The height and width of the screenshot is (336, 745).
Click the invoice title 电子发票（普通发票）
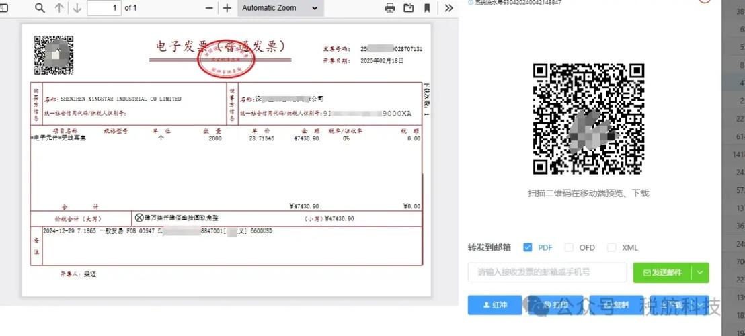click(221, 46)
